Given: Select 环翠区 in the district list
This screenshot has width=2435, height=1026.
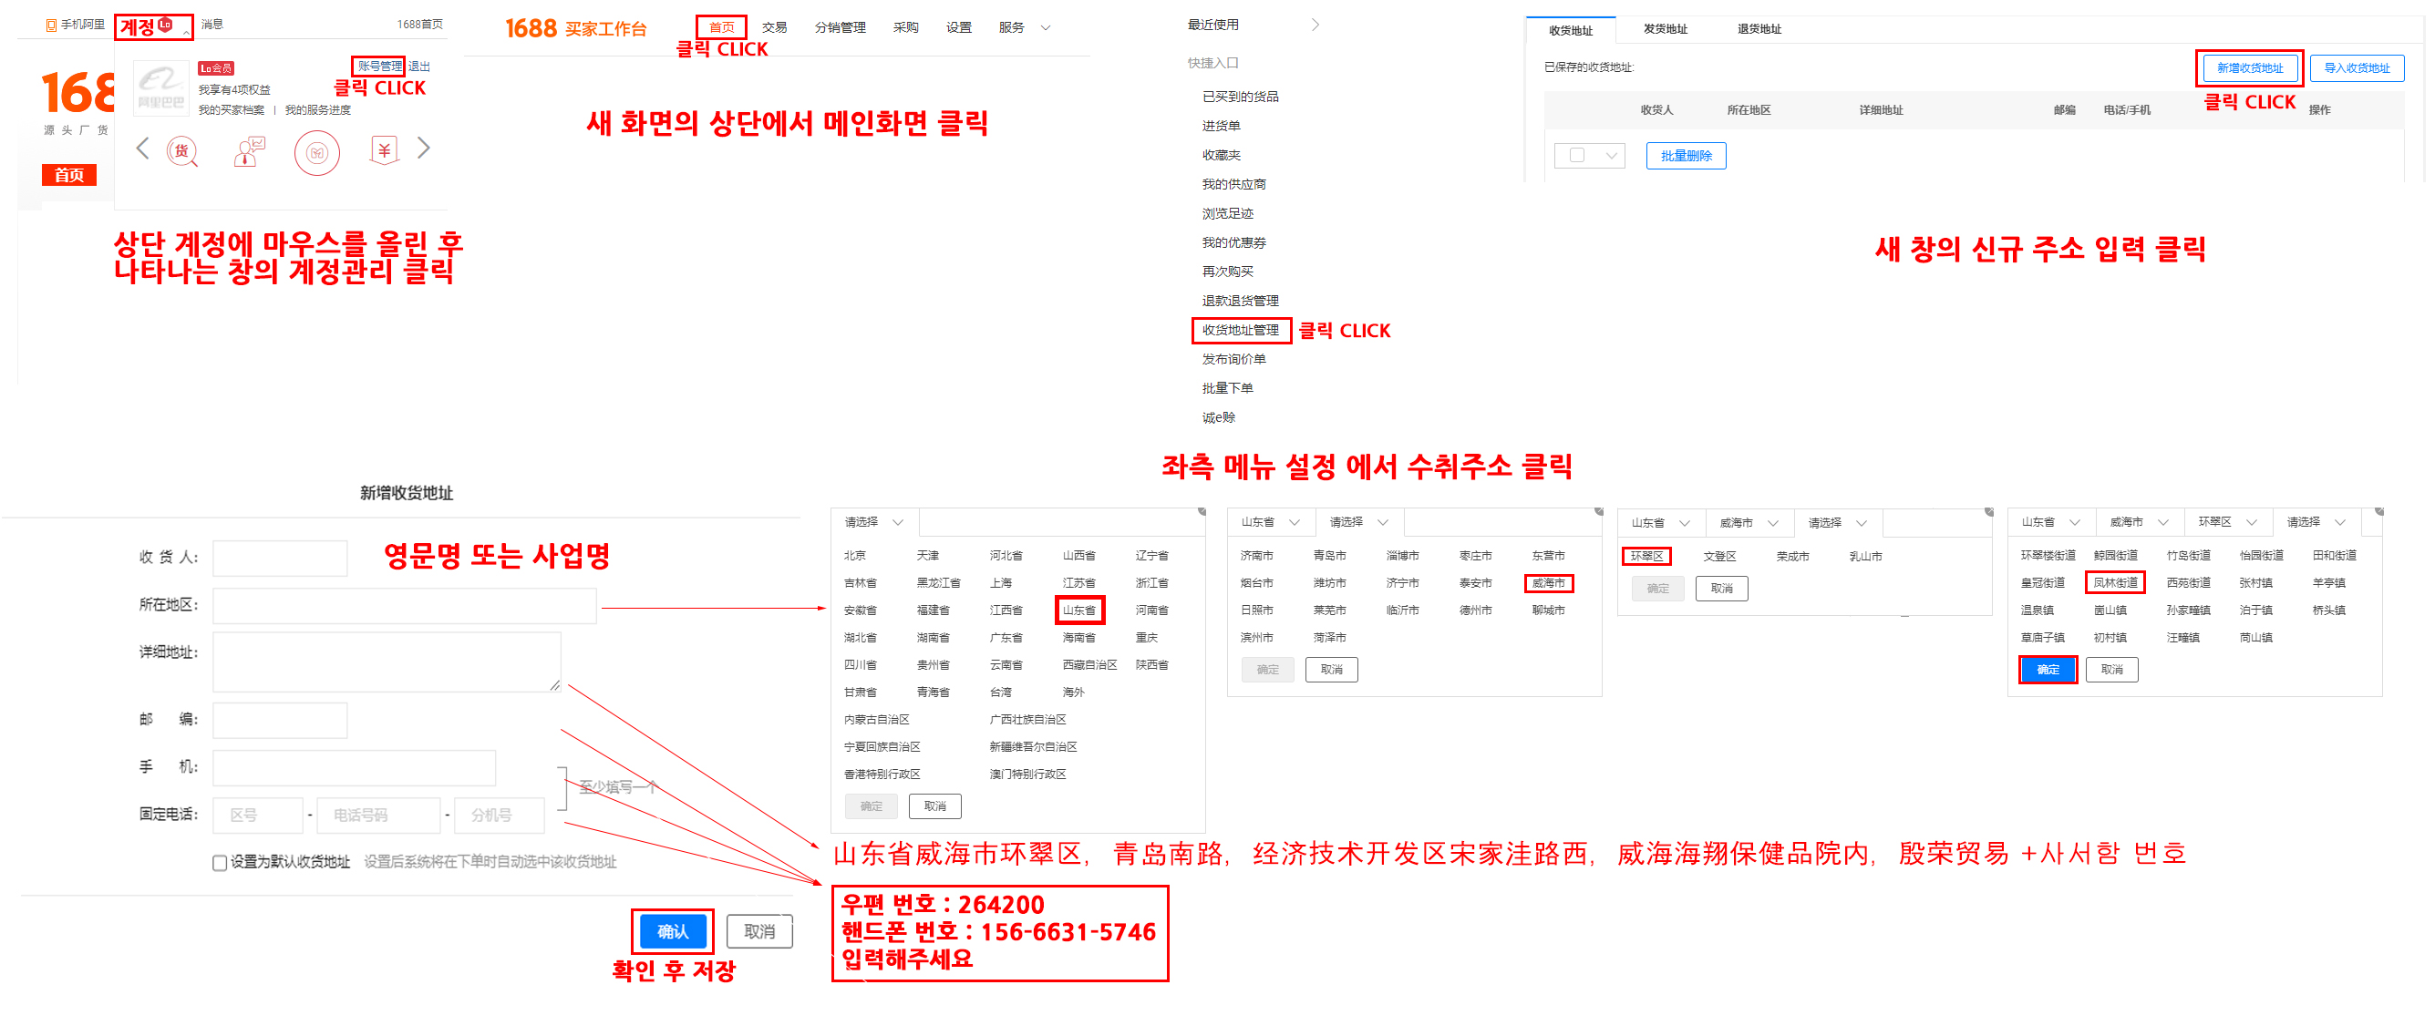Looking at the screenshot, I should click(x=1646, y=557).
